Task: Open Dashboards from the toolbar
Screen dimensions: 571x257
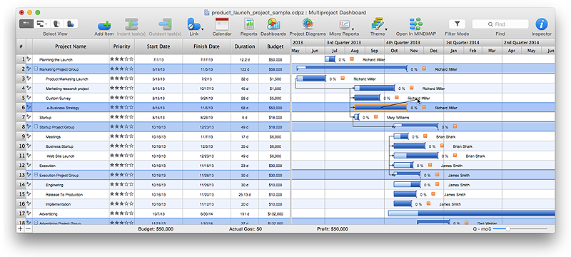Action: 273,24
